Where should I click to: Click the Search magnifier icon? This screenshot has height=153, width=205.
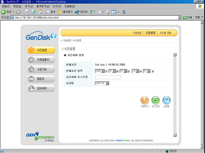coord(47,12)
